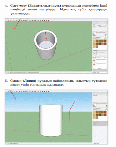Pick the dark brown wood material swatch
The image size is (116, 147).
click(x=100, y=44)
